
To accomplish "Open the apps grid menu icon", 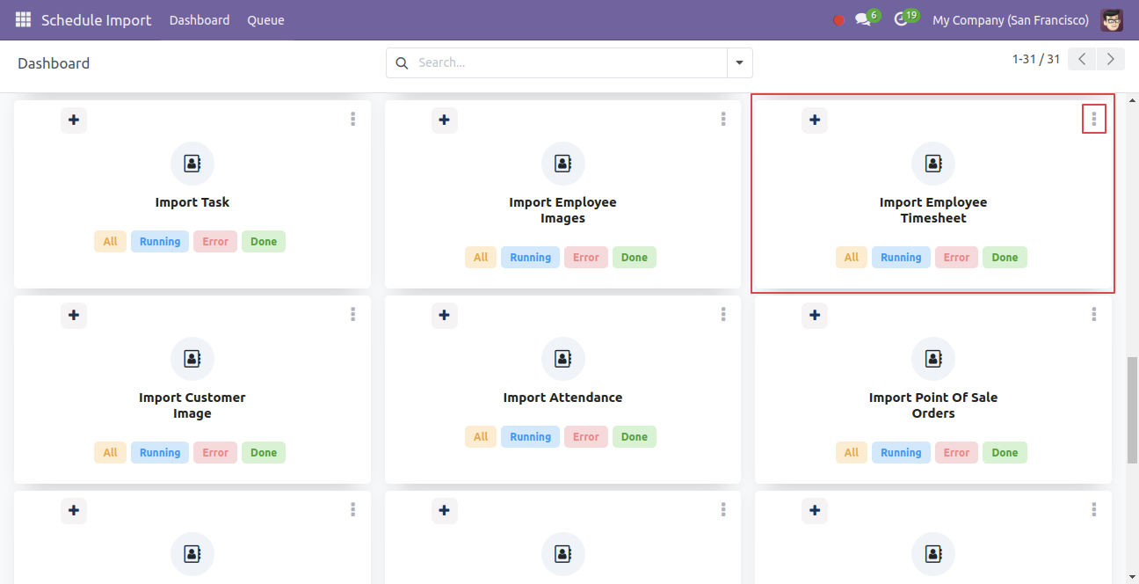I will click(x=23, y=19).
